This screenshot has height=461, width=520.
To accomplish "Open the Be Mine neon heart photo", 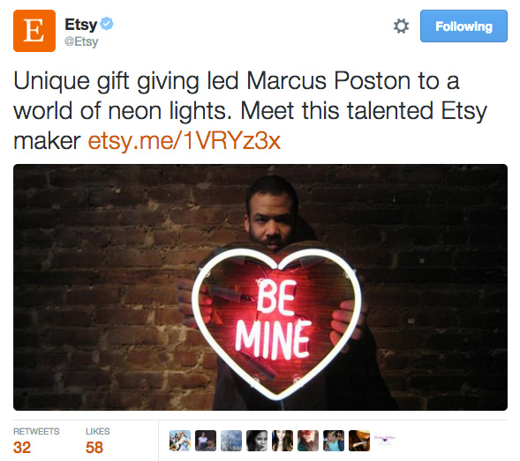I will tap(260, 287).
